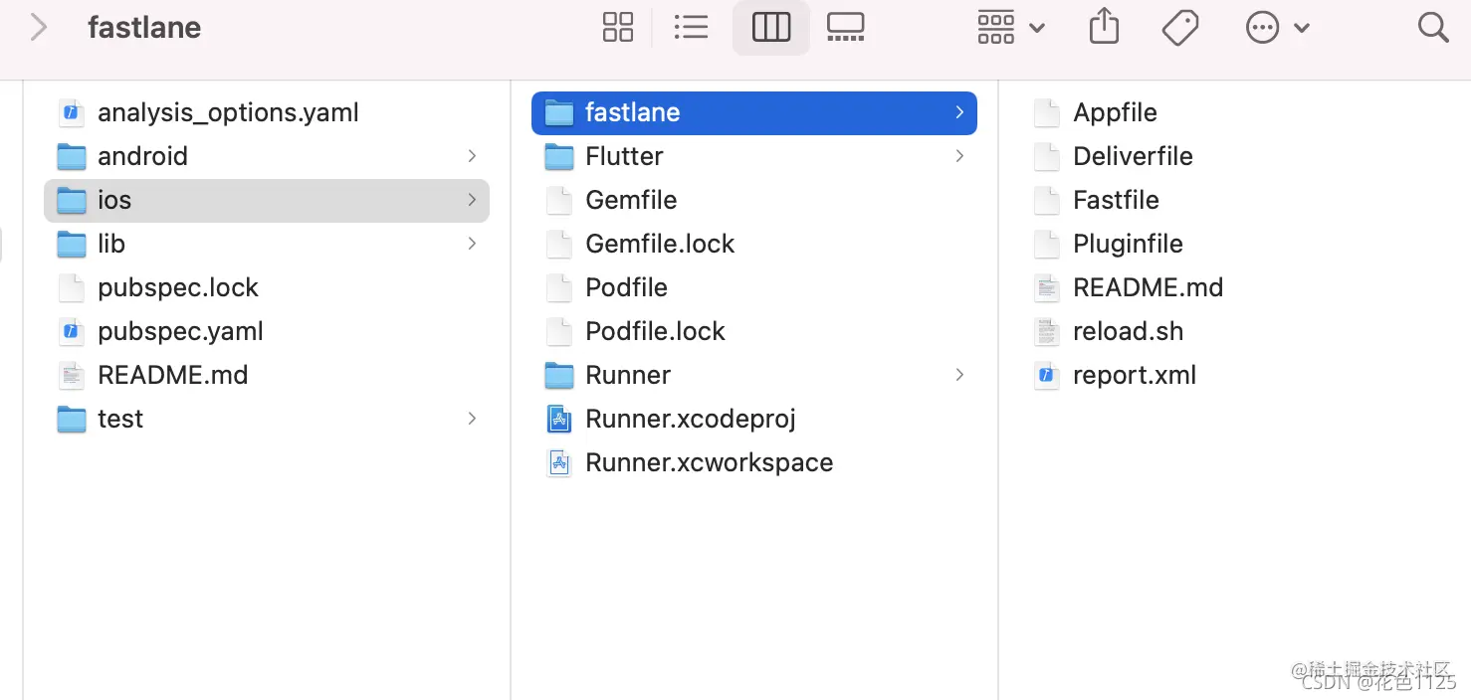The width and height of the screenshot is (1471, 700).
Task: Click the Runner.xcodeproj project icon
Action: (559, 419)
